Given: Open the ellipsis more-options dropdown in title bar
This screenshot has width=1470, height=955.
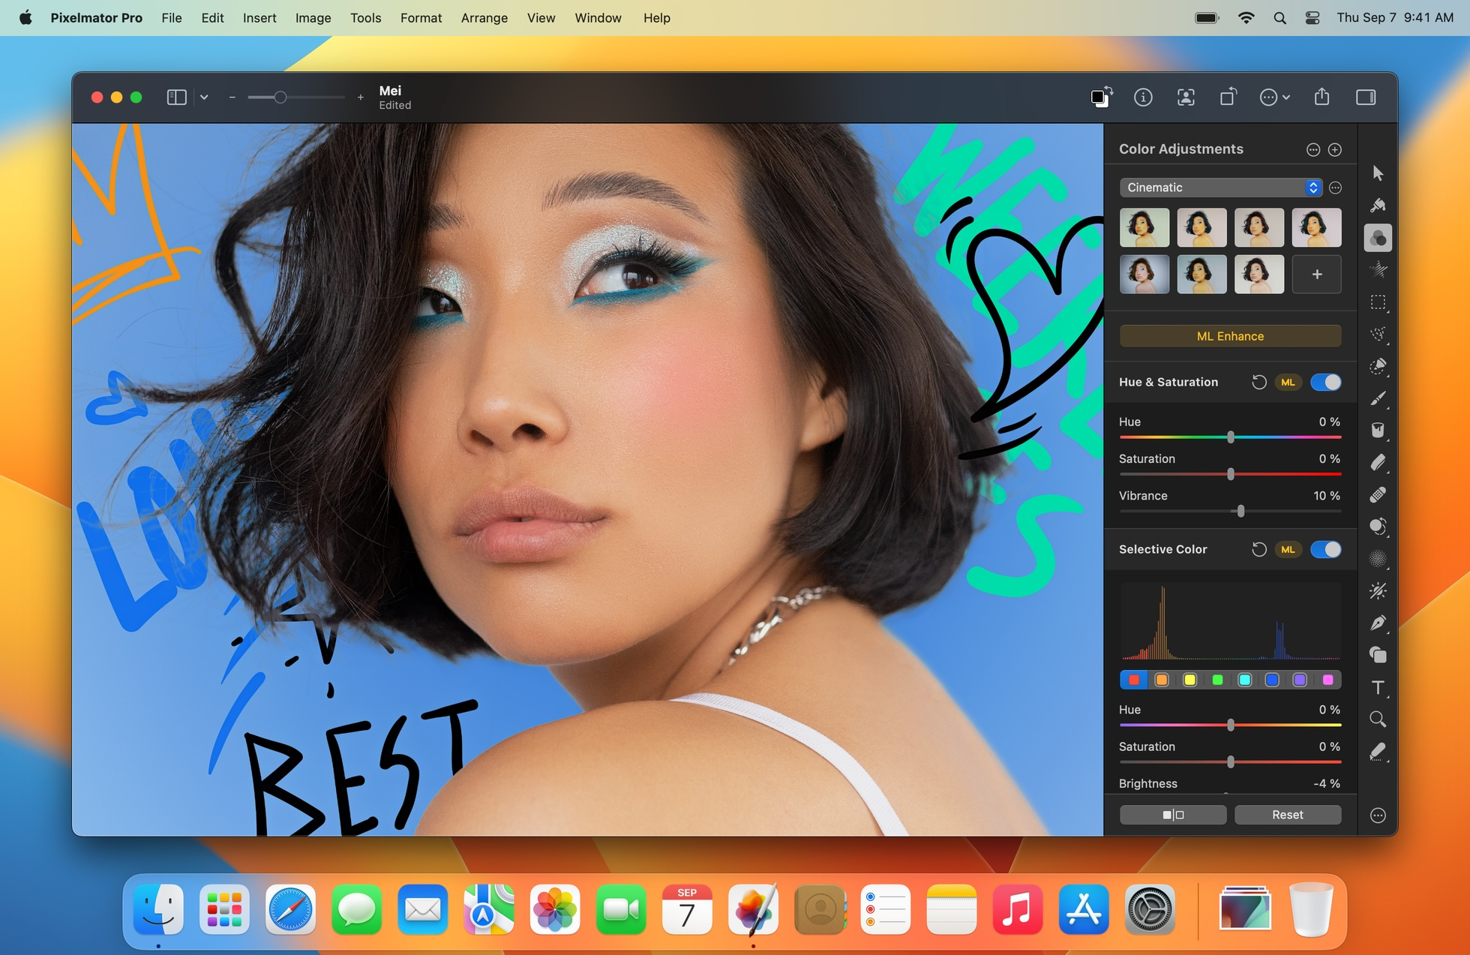Looking at the screenshot, I should (1274, 97).
